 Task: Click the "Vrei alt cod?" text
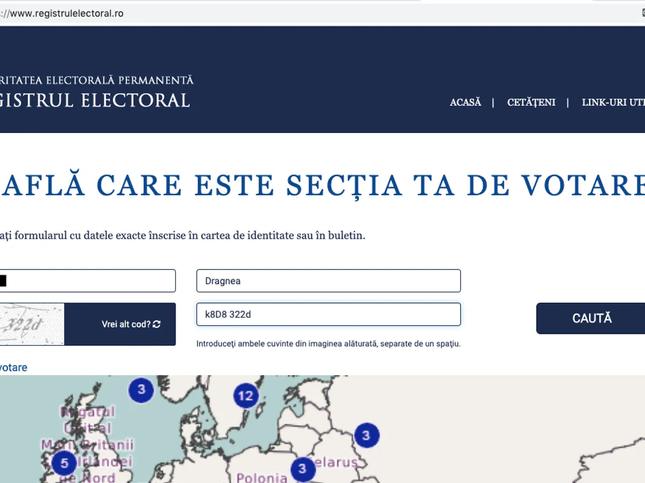pos(126,324)
